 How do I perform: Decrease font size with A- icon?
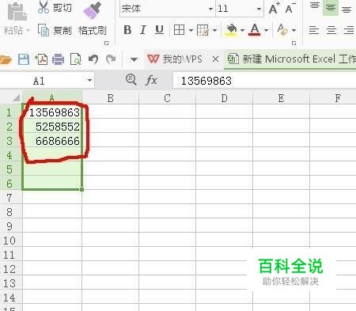tap(290, 9)
